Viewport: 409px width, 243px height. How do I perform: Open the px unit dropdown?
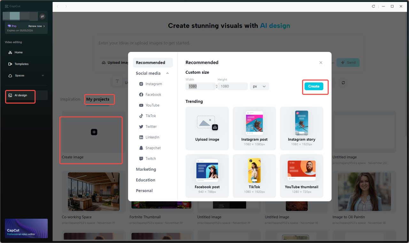(x=259, y=86)
